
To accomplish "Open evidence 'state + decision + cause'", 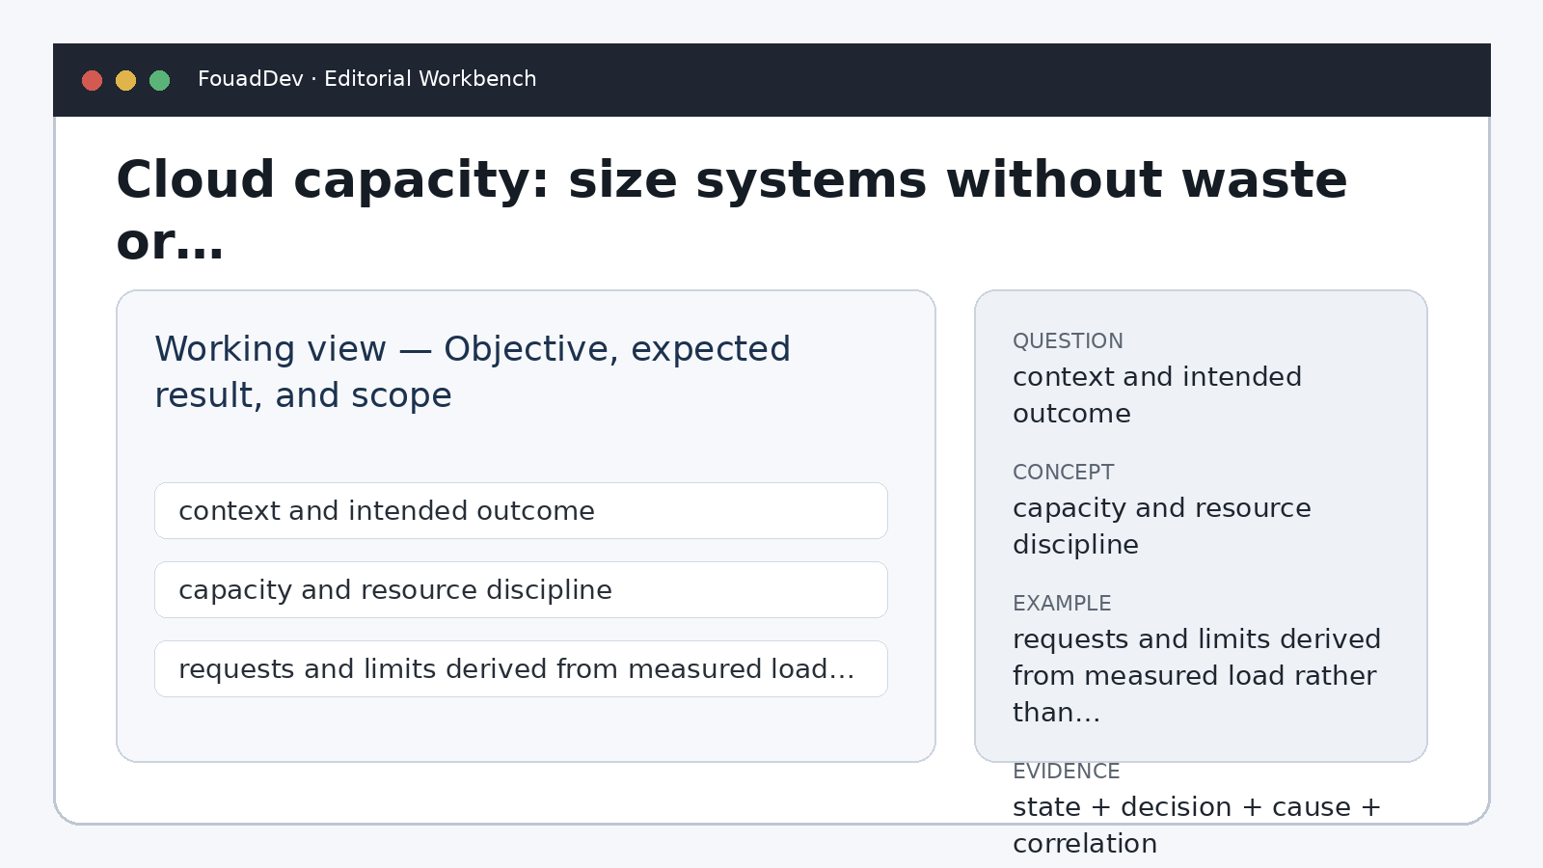I will (1197, 826).
